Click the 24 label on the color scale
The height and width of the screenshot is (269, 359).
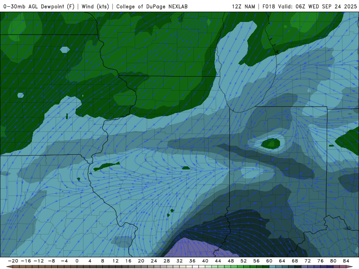coord(154,261)
